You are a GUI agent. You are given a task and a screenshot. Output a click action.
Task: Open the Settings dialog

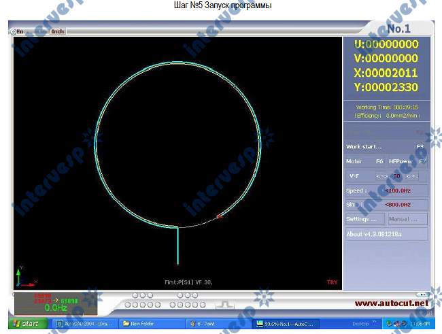pyautogui.click(x=365, y=219)
